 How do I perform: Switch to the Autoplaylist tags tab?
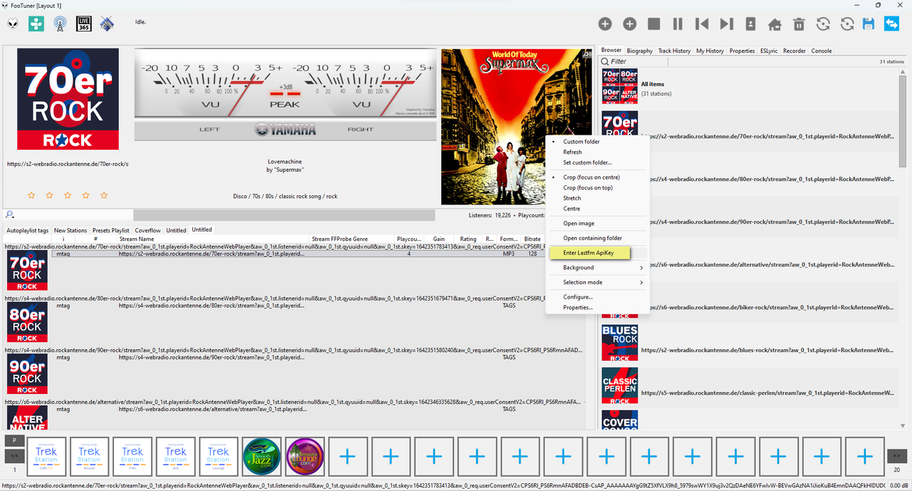click(x=28, y=230)
